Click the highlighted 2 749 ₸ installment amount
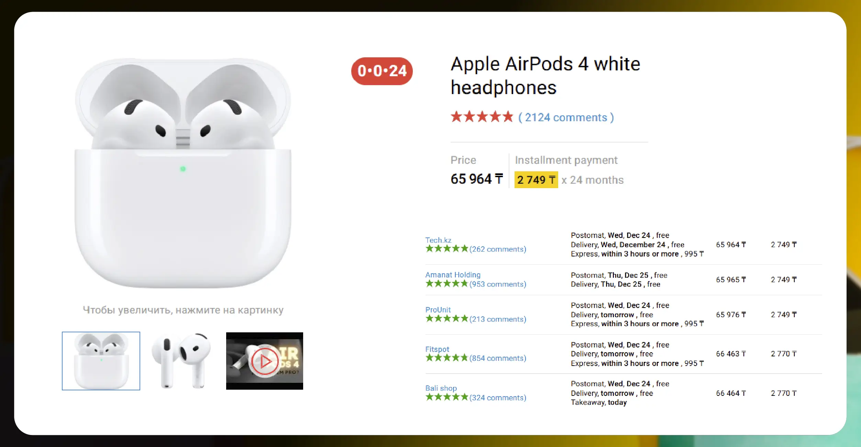 coord(536,180)
